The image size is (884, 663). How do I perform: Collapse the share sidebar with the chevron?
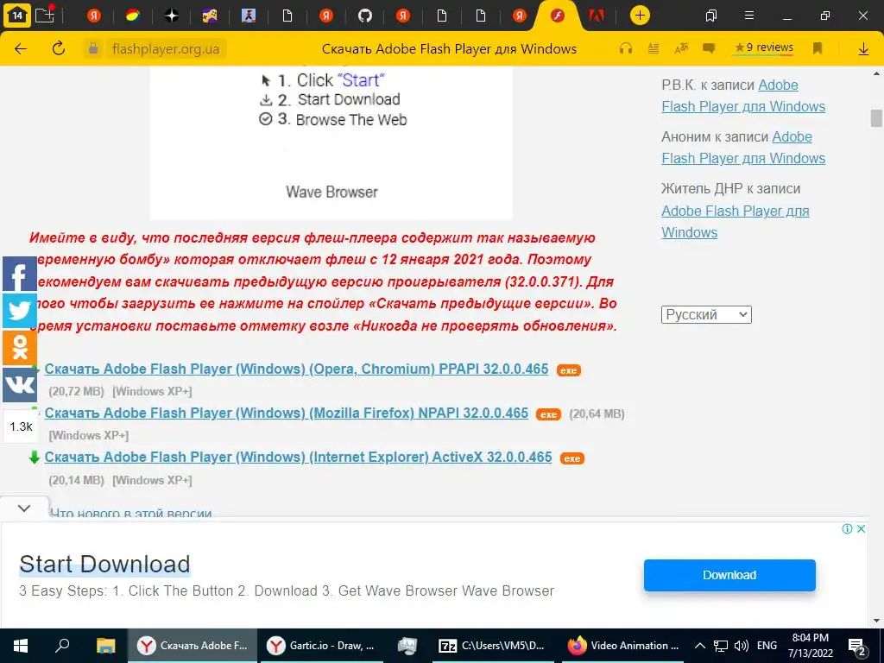point(24,508)
